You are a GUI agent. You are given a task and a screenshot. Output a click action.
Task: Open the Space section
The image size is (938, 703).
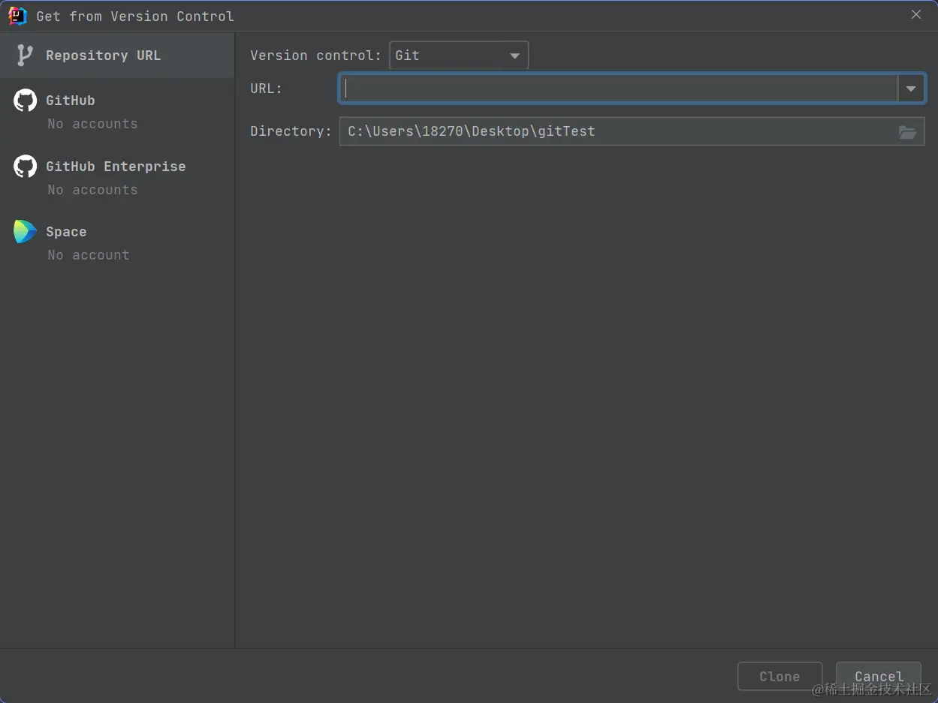[x=117, y=242]
